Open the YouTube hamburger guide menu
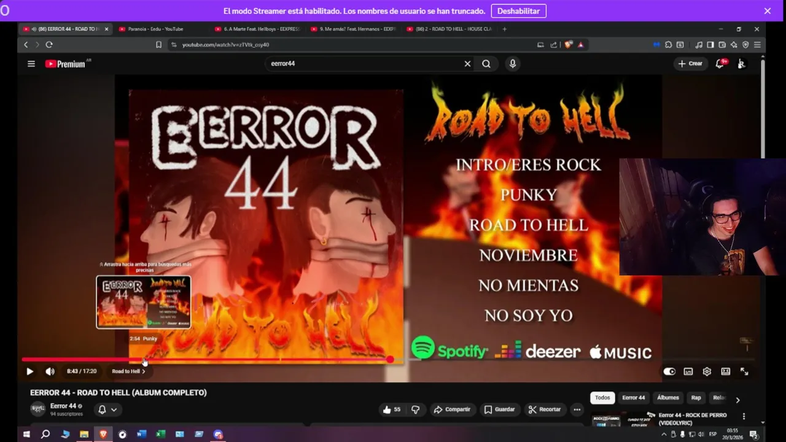Screen dimensions: 786x442 coord(31,64)
